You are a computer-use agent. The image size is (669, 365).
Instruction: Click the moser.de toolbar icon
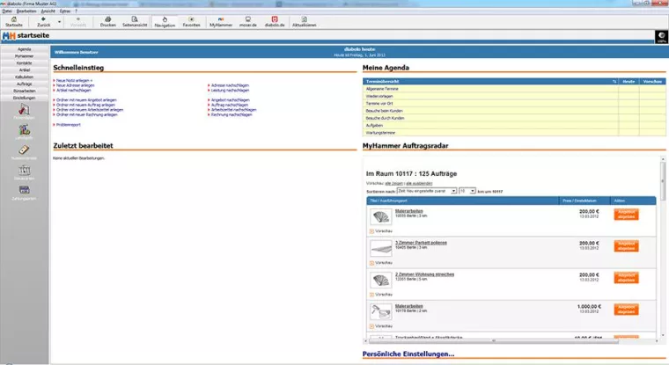[248, 21]
